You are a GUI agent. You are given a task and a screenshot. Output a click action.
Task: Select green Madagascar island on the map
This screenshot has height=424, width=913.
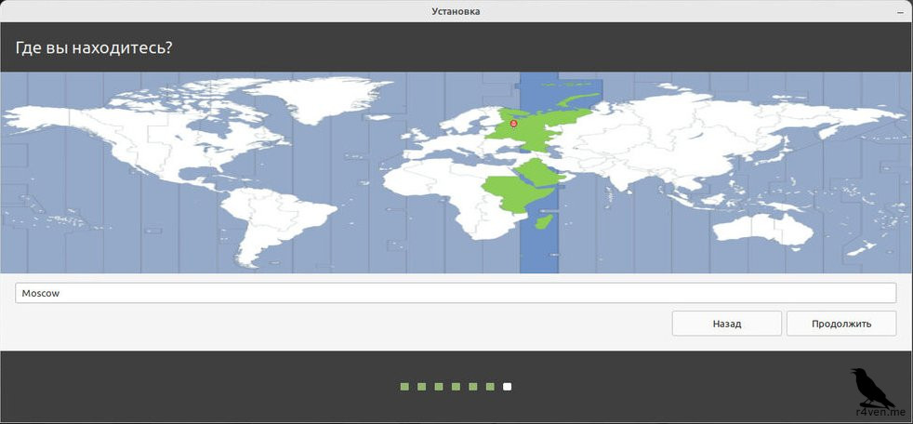548,221
